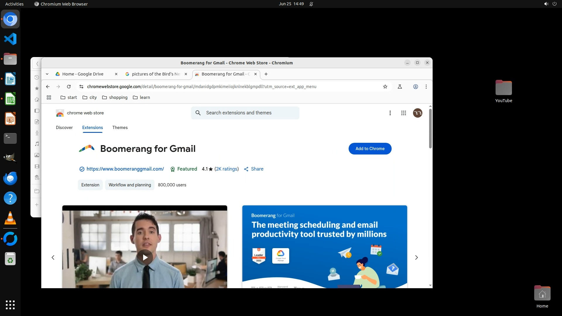Switch to Home - Google Drive tab

coord(83,74)
